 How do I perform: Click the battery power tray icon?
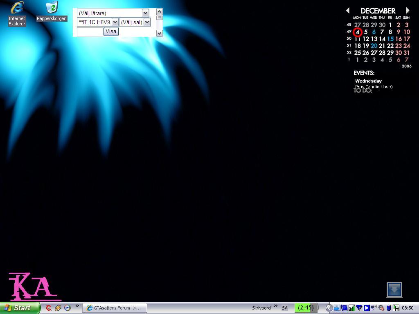389,308
